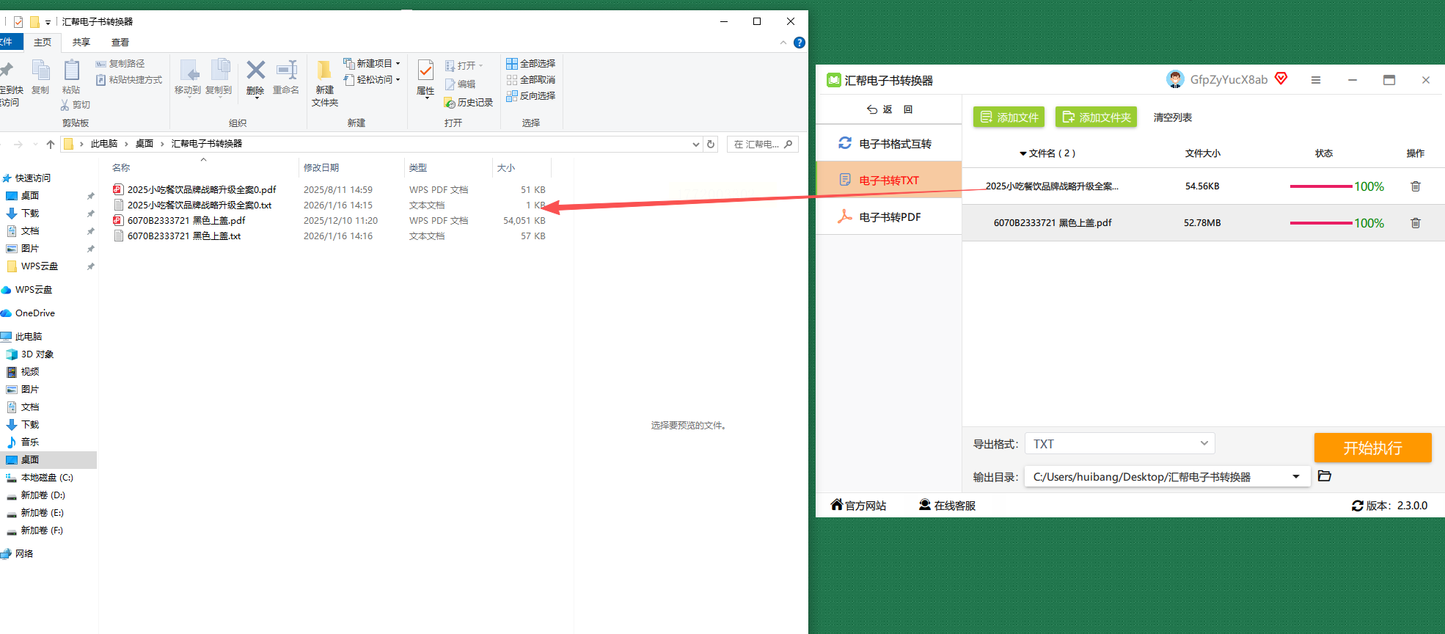
Task: Open 网络 (Network) in navigation pane
Action: coord(23,554)
